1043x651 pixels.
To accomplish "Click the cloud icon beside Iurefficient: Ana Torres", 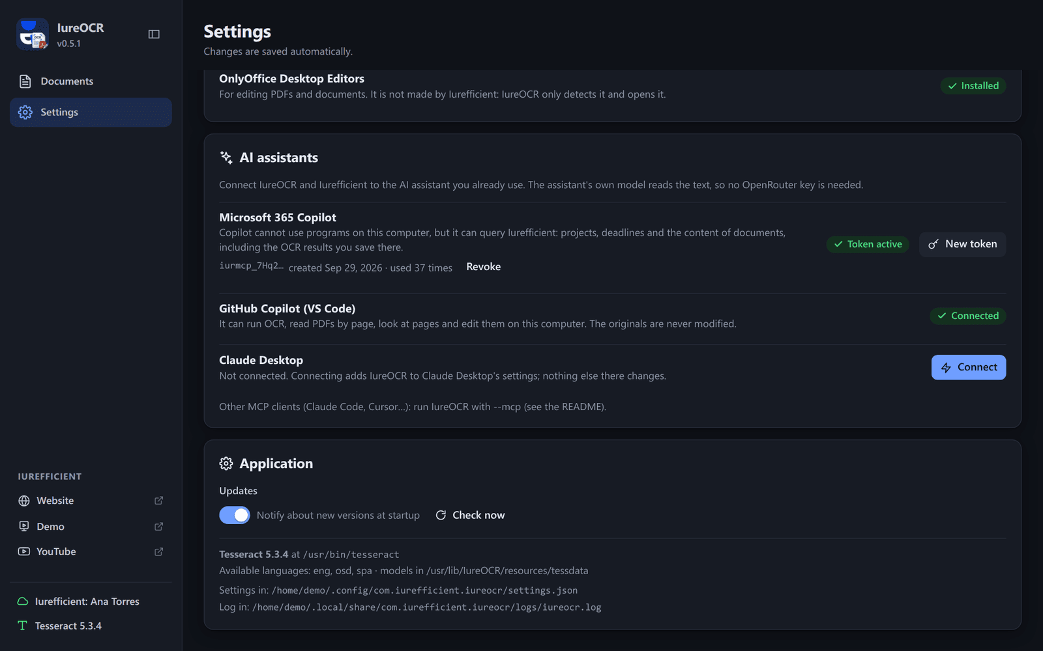I will point(23,602).
